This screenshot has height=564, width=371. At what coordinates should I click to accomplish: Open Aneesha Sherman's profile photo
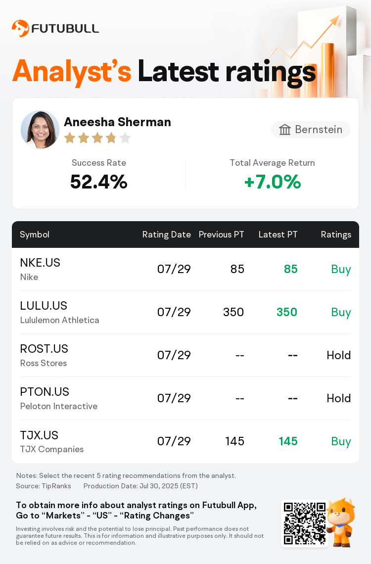tap(40, 130)
